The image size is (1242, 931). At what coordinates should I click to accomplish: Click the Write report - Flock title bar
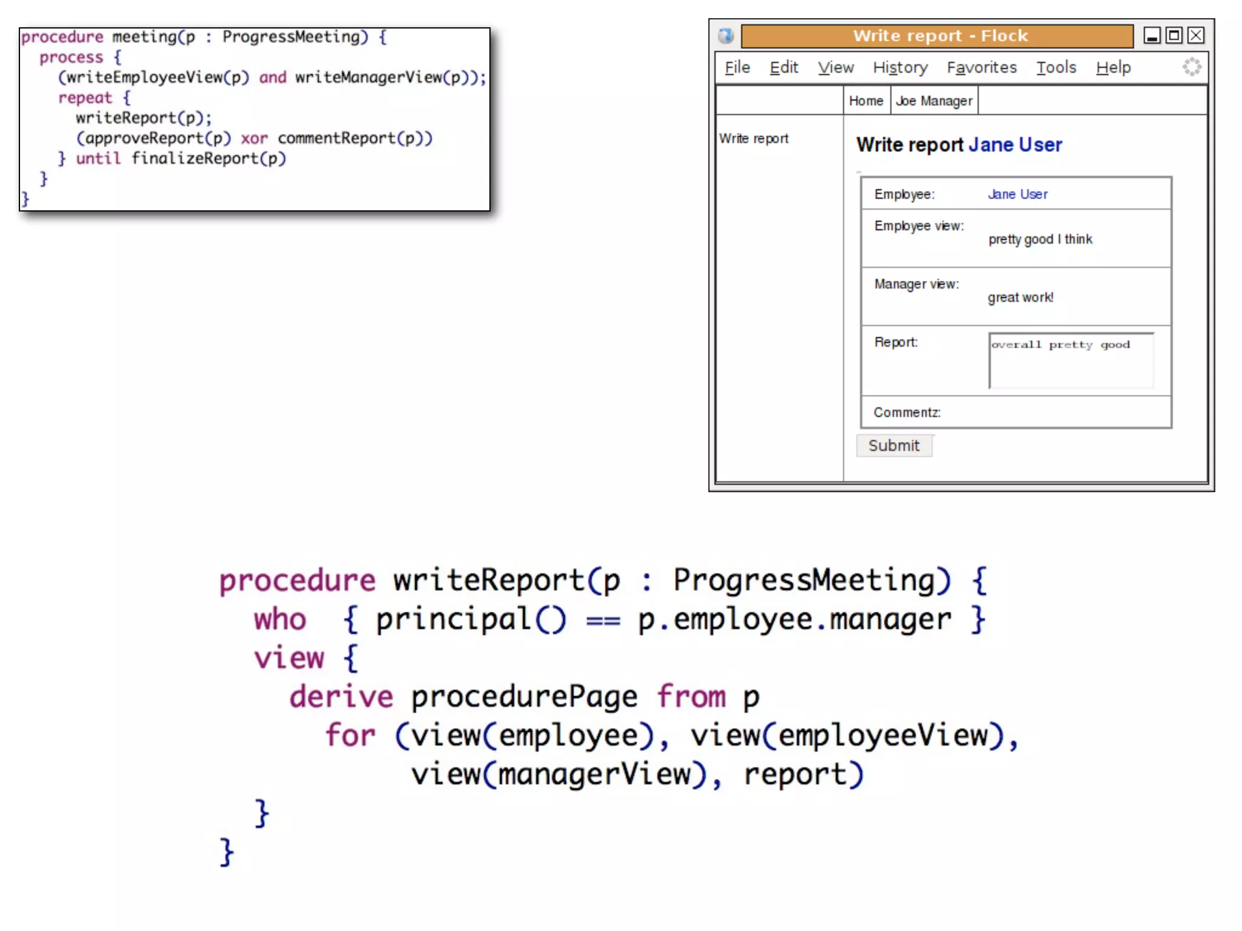click(x=937, y=36)
